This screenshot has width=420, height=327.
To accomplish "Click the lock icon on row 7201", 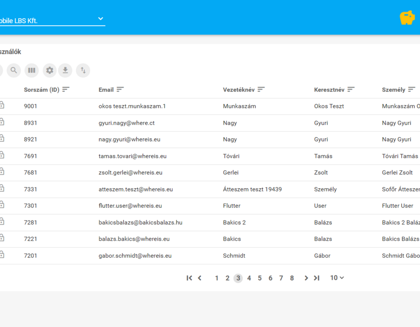I will point(1,255).
